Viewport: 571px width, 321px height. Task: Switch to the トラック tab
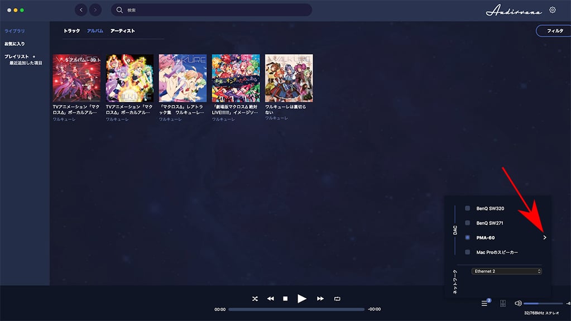point(72,31)
